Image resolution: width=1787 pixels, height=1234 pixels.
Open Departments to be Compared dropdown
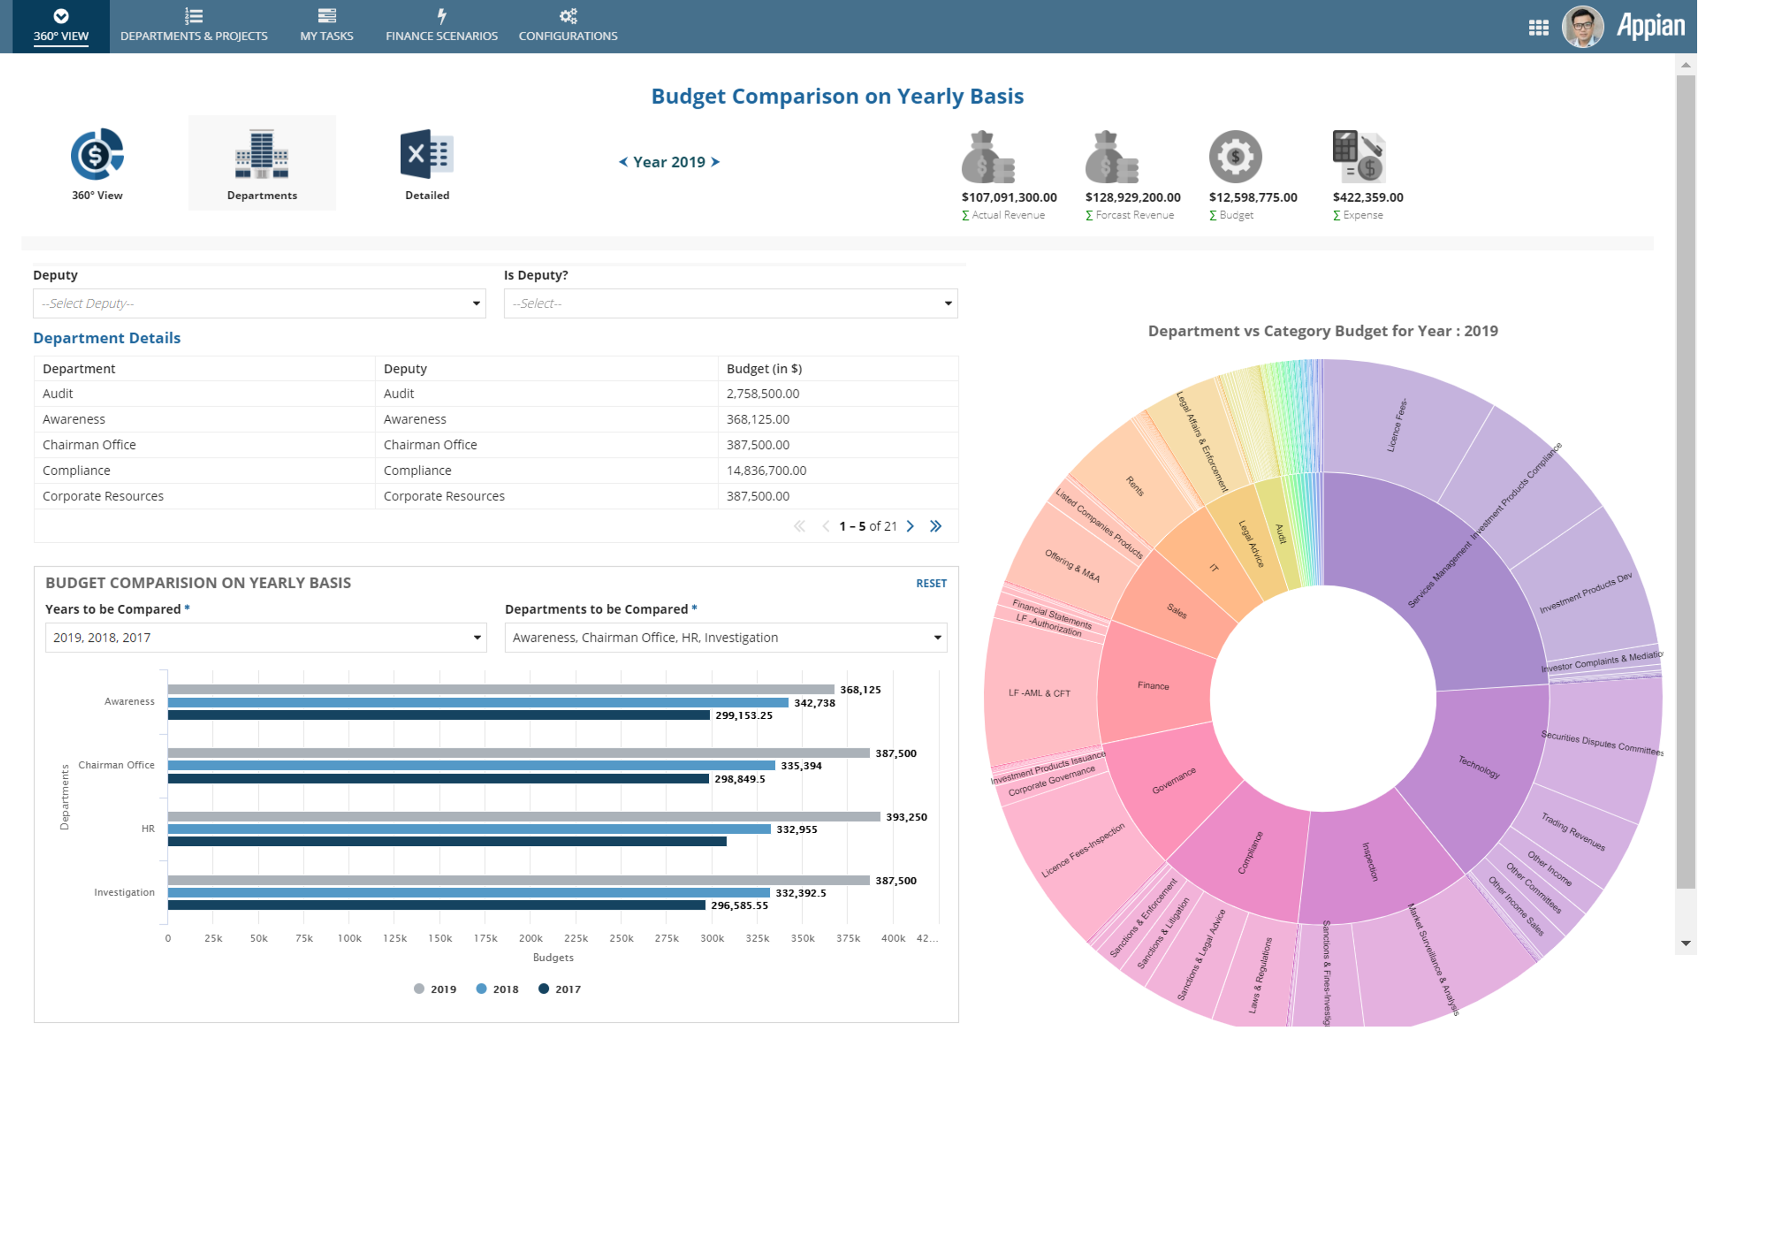[x=726, y=638]
